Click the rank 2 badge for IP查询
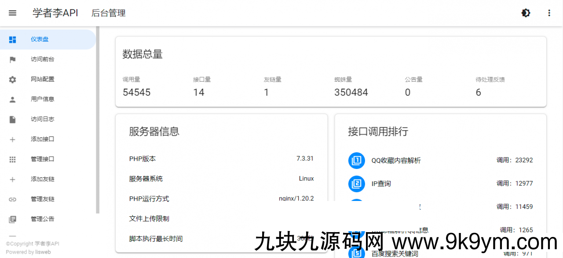 (357, 183)
